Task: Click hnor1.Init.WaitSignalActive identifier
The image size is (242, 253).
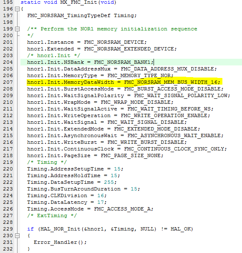Action: (x=72, y=109)
